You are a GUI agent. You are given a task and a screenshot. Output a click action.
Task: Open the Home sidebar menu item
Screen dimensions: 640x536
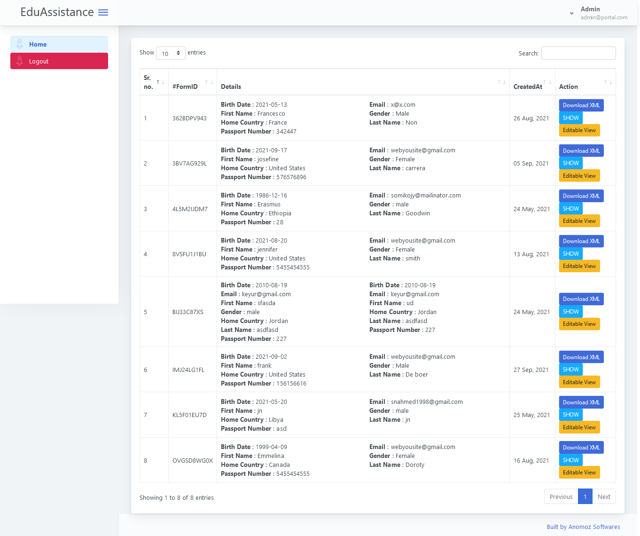(x=59, y=44)
